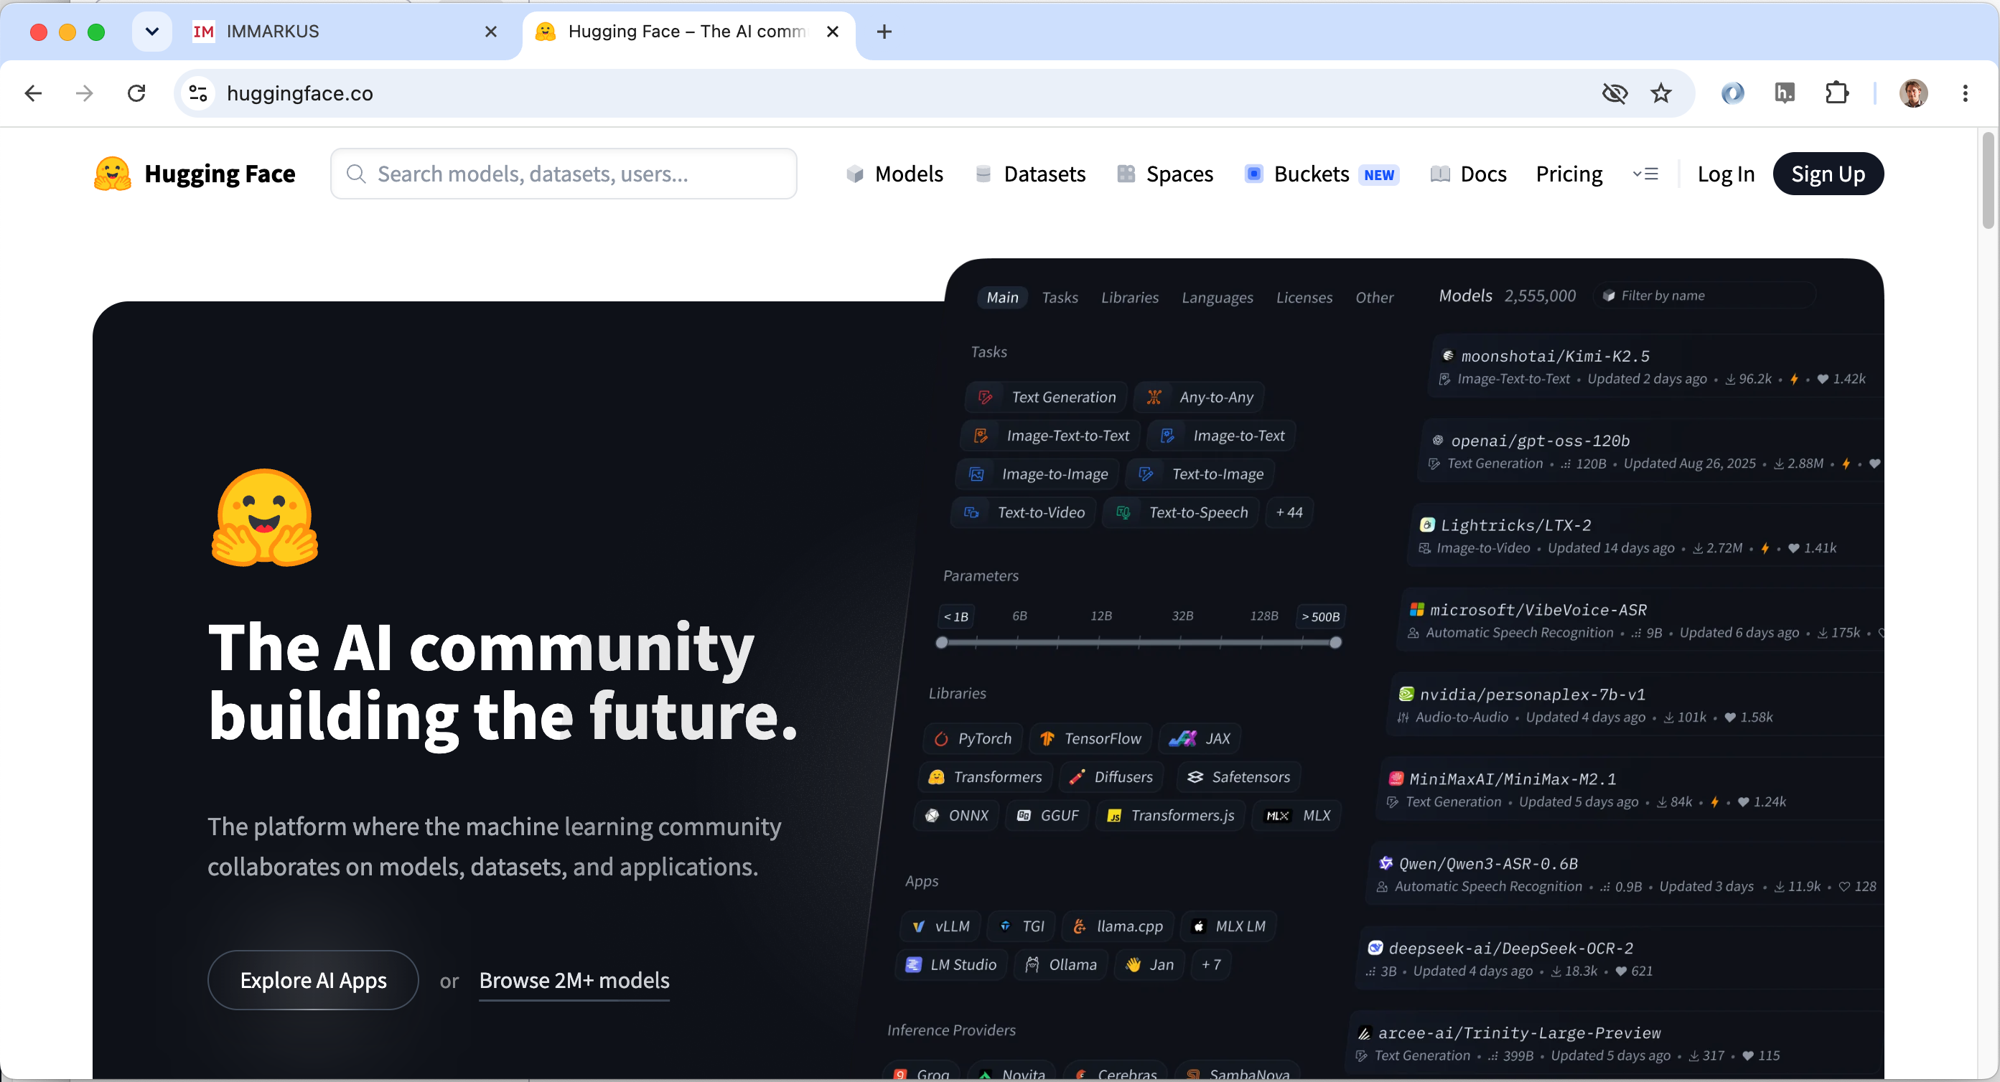Click the reload page icon
The height and width of the screenshot is (1082, 2000).
tap(136, 93)
